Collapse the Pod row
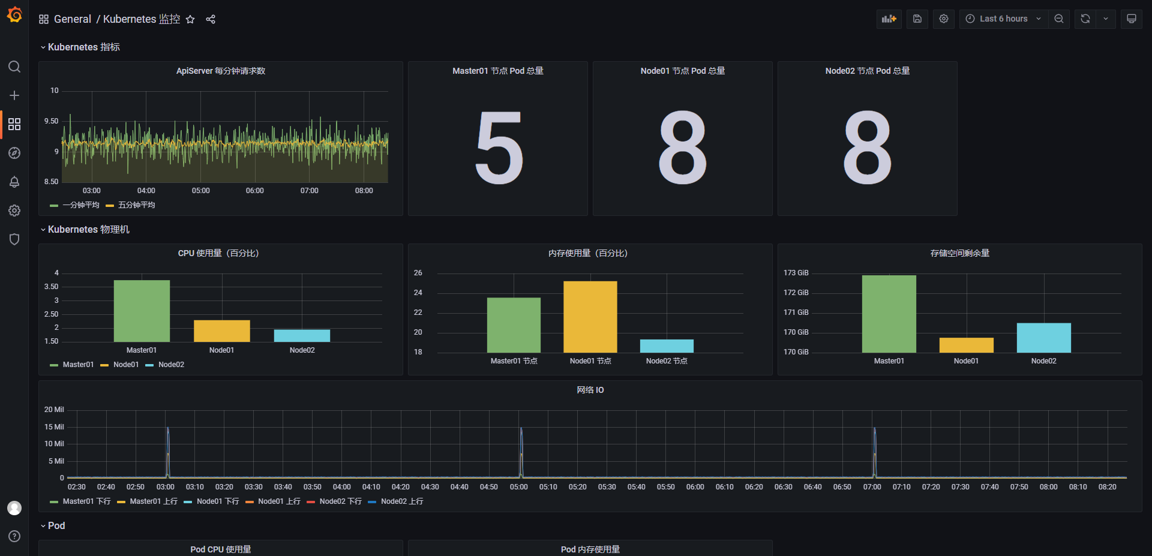1152x556 pixels. [x=53, y=525]
